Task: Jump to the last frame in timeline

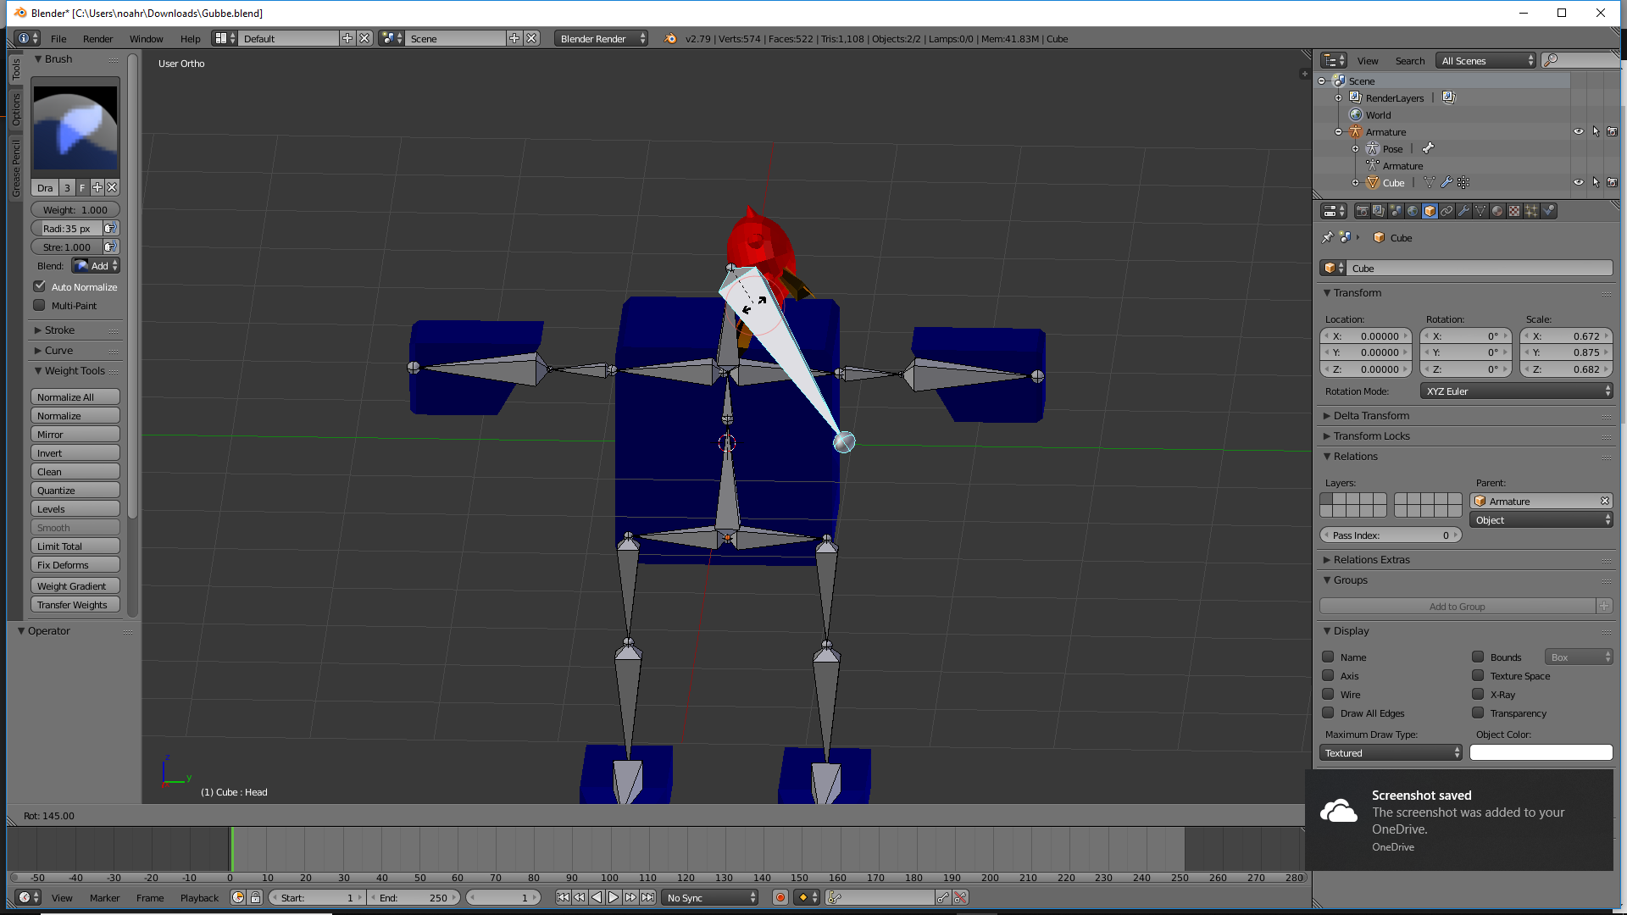Action: 647,897
